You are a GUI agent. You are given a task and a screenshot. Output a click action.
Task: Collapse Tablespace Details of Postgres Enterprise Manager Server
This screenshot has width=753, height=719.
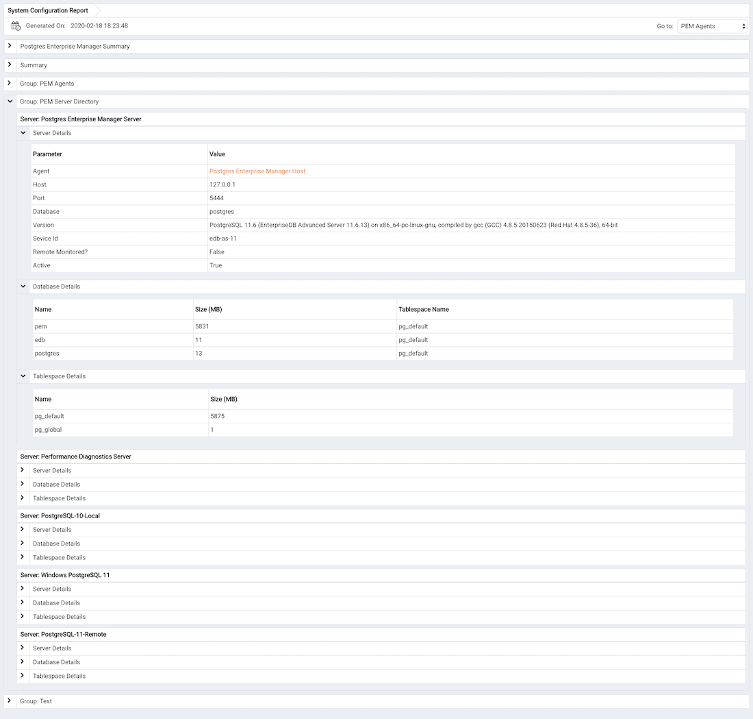coord(23,376)
